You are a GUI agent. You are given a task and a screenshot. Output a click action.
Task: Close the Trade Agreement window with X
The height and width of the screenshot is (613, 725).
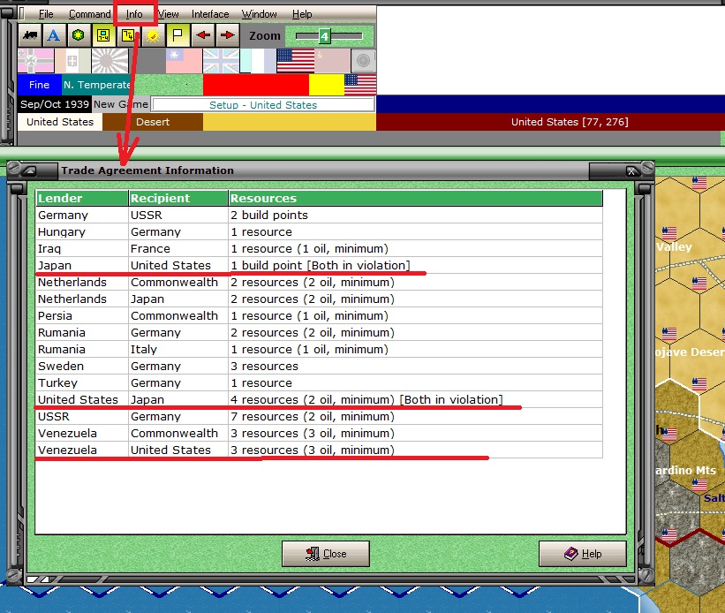631,171
